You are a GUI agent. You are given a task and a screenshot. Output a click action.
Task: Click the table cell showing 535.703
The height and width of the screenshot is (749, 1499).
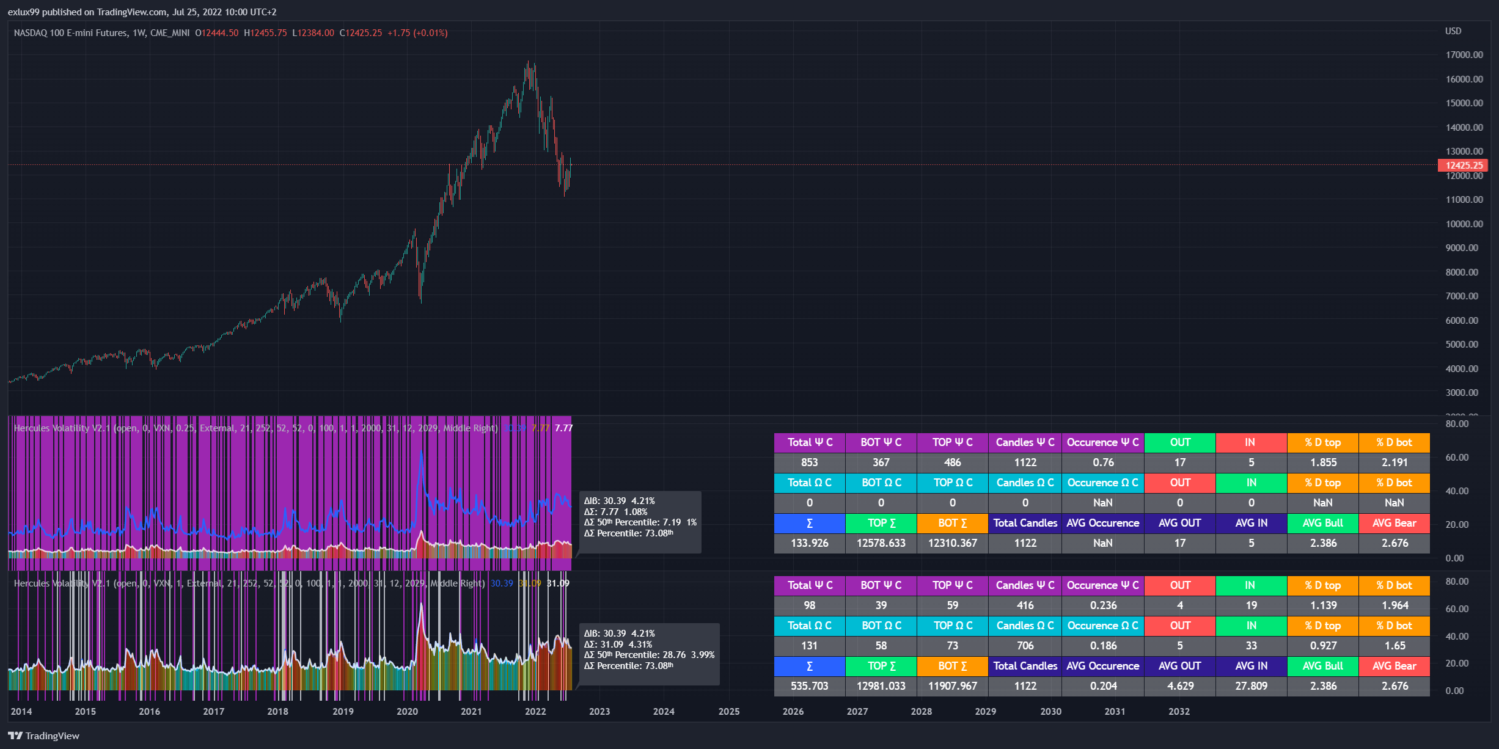coord(809,686)
